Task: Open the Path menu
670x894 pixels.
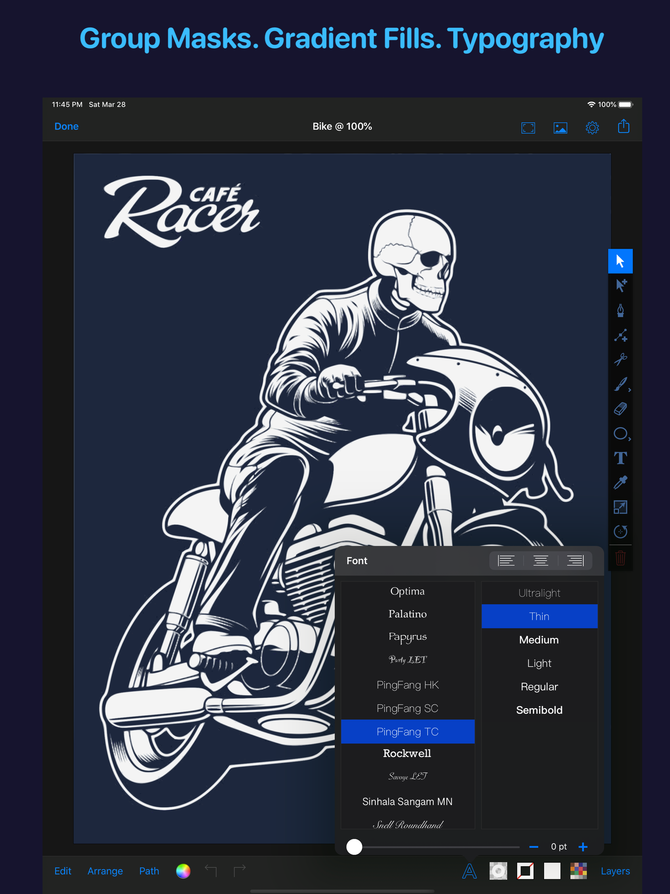Action: click(149, 871)
